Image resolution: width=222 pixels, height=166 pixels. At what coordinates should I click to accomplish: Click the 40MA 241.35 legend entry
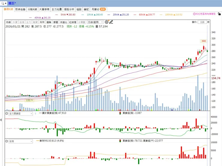pos(40,18)
